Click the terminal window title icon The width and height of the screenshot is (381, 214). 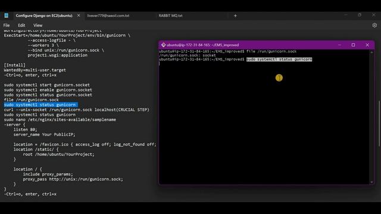click(163, 45)
